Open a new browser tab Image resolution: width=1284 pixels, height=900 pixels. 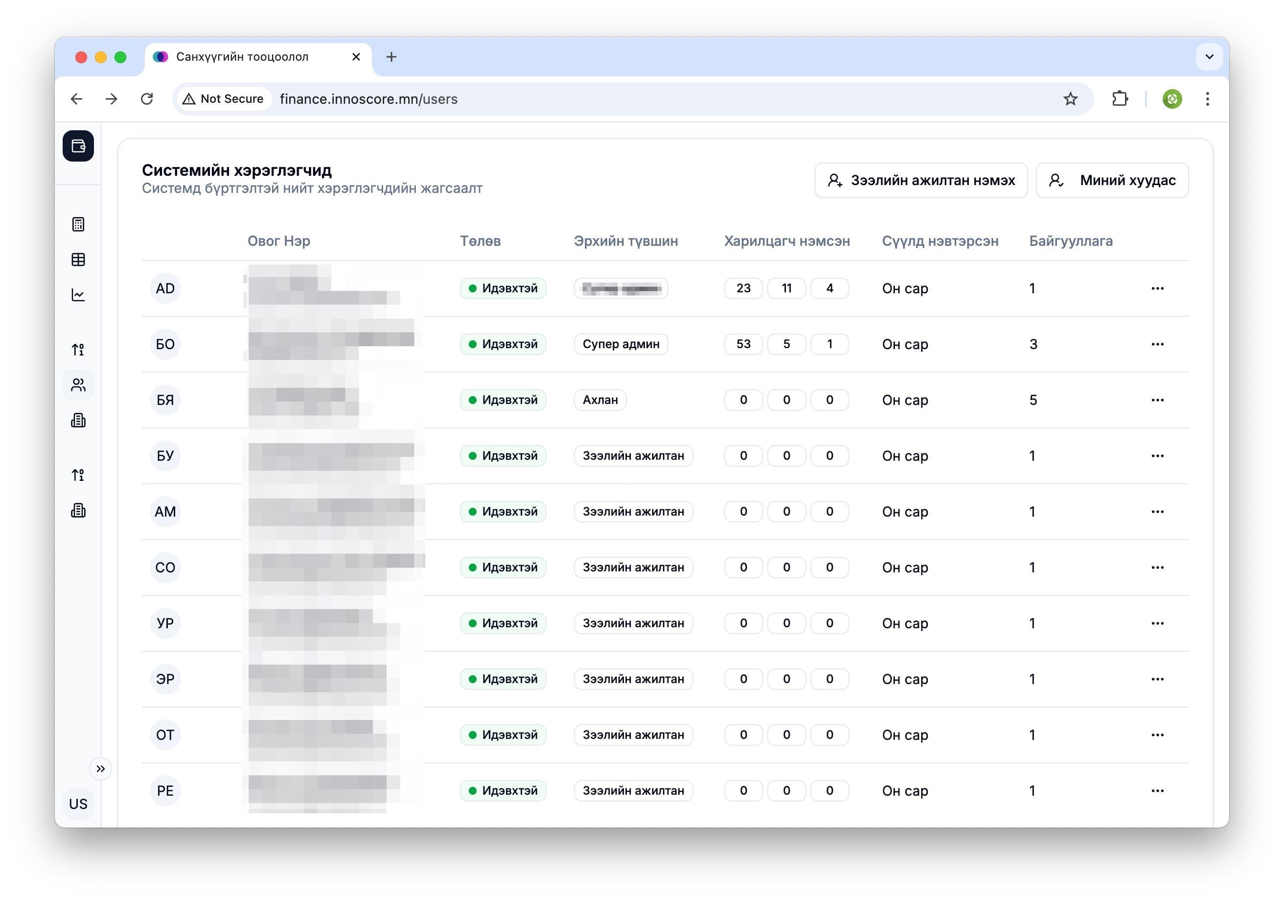391,56
